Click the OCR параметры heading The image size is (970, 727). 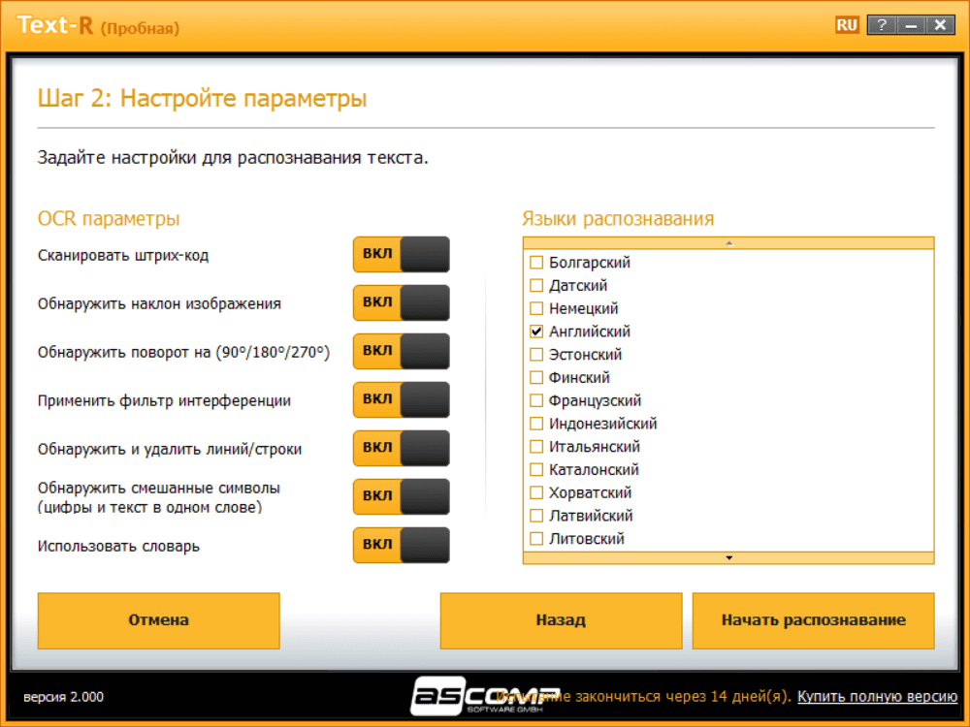click(109, 218)
